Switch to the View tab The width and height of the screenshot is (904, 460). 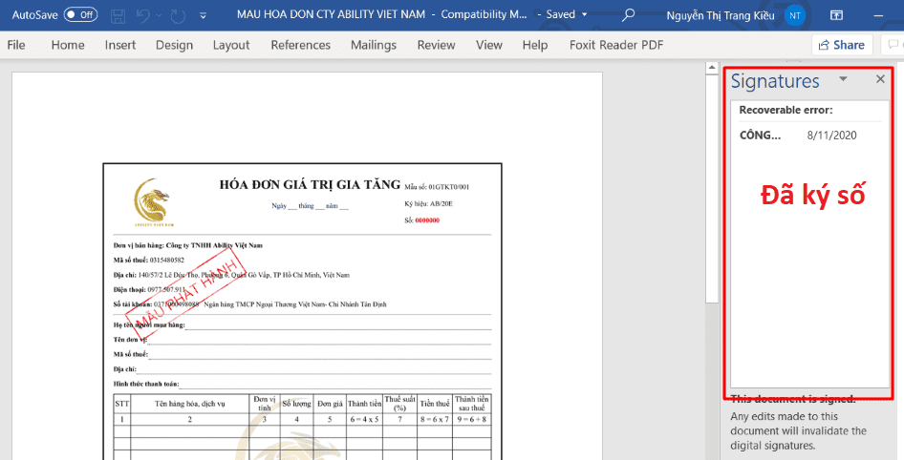(489, 45)
